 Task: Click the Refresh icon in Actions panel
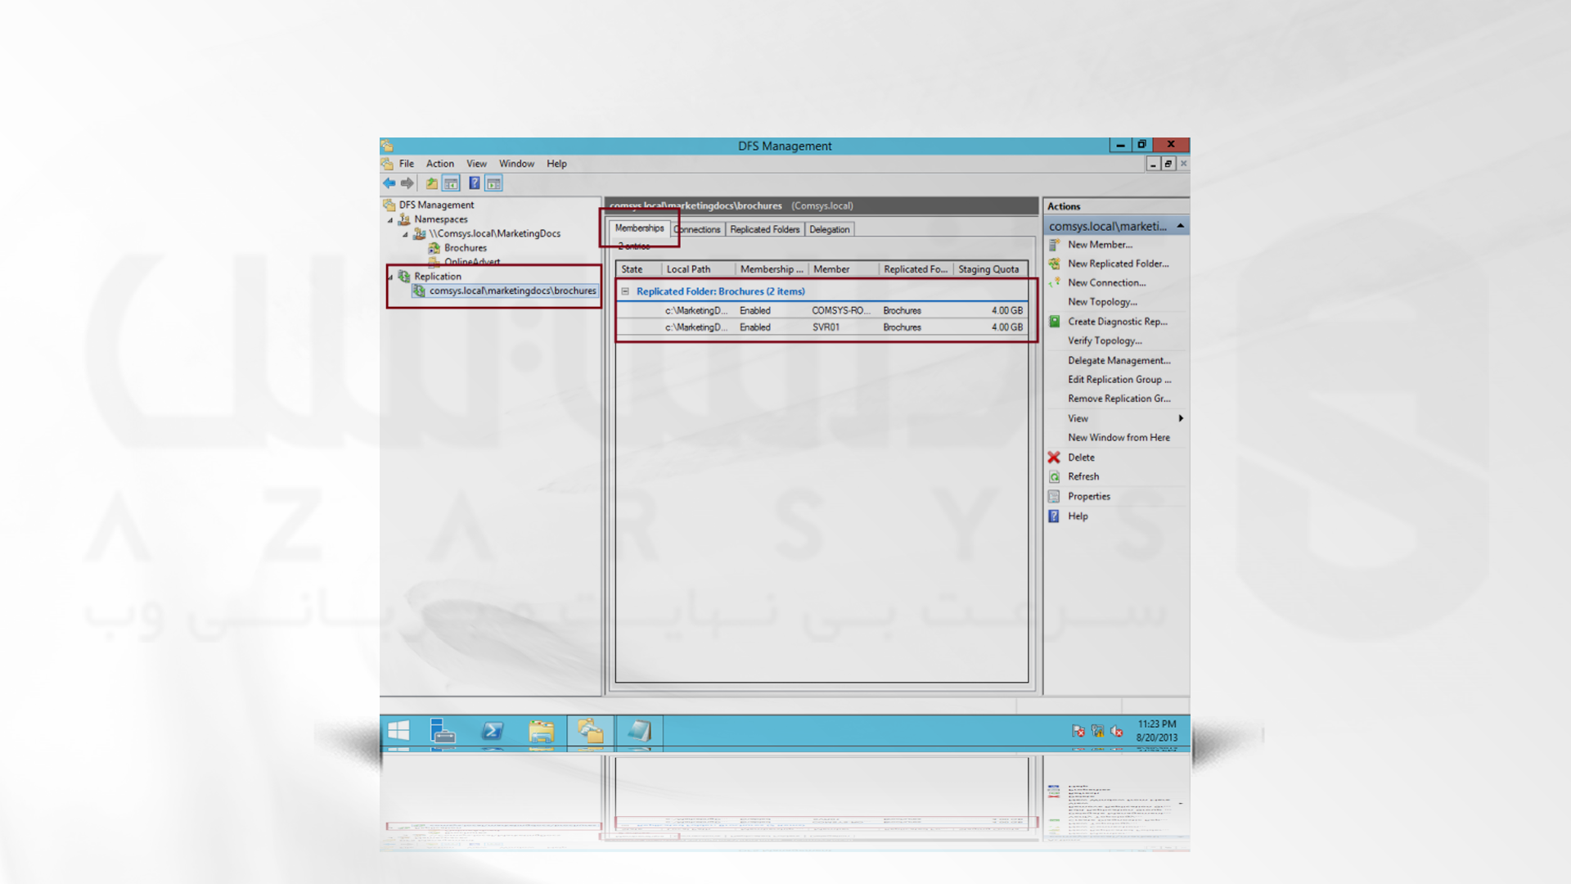1054,476
